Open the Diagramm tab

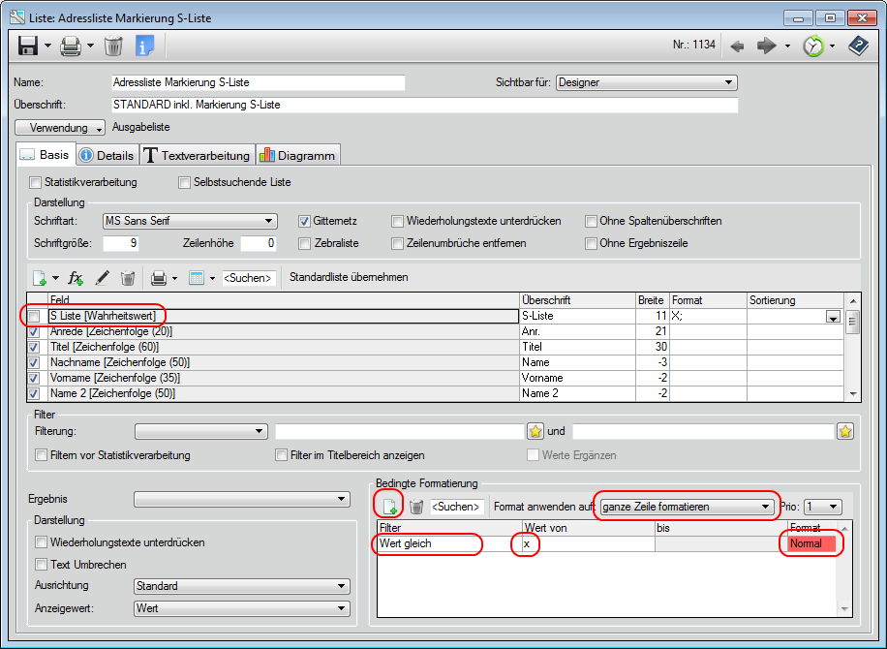pos(297,155)
